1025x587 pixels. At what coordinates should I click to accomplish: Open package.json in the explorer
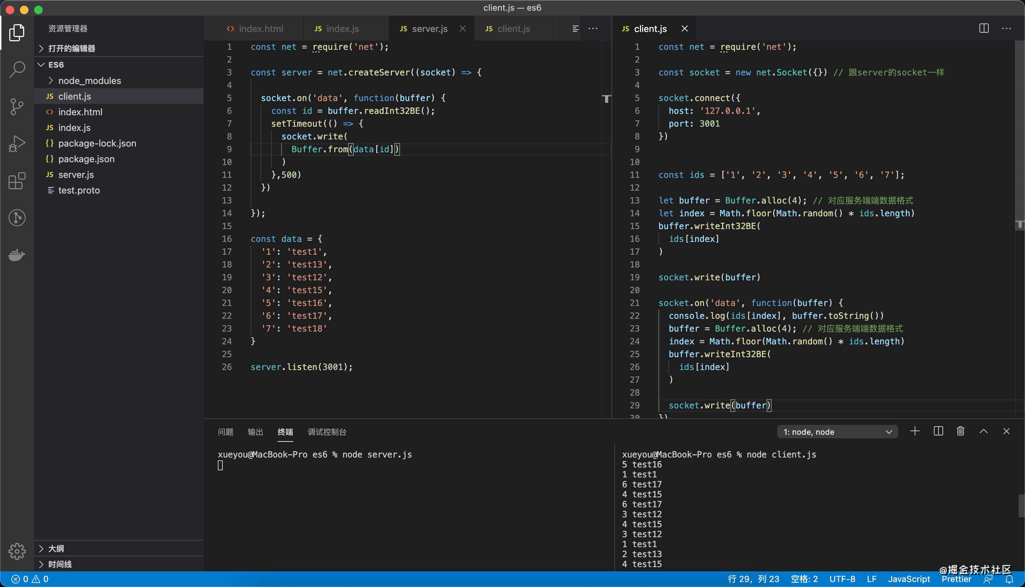point(119,159)
